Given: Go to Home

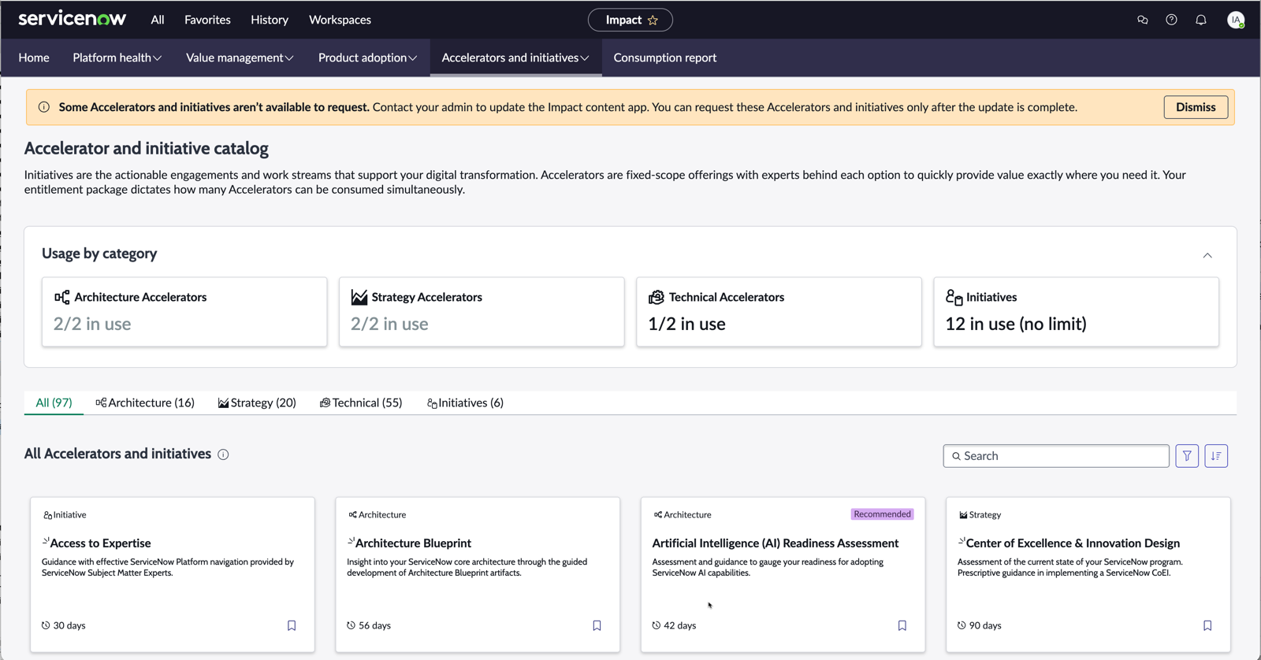Looking at the screenshot, I should (34, 57).
